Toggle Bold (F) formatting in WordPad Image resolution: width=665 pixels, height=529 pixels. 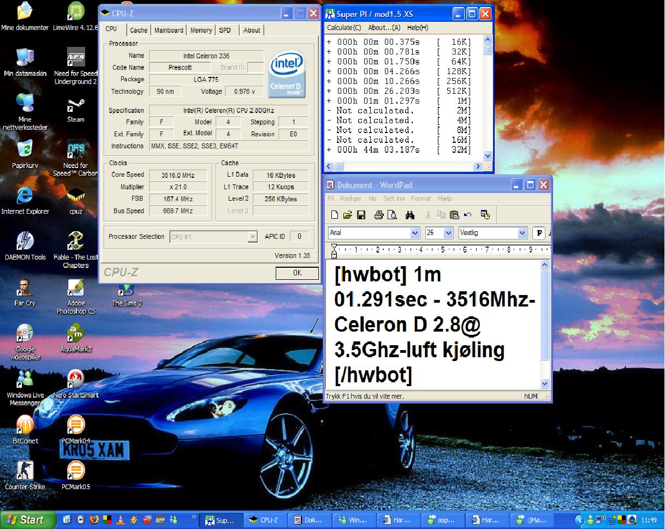(539, 233)
